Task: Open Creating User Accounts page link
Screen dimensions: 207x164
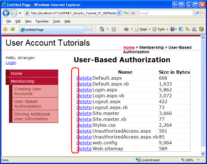Action: pos(35,91)
